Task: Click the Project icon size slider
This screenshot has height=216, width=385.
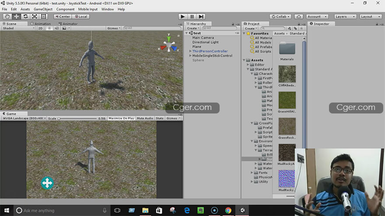Action: tap(290, 196)
